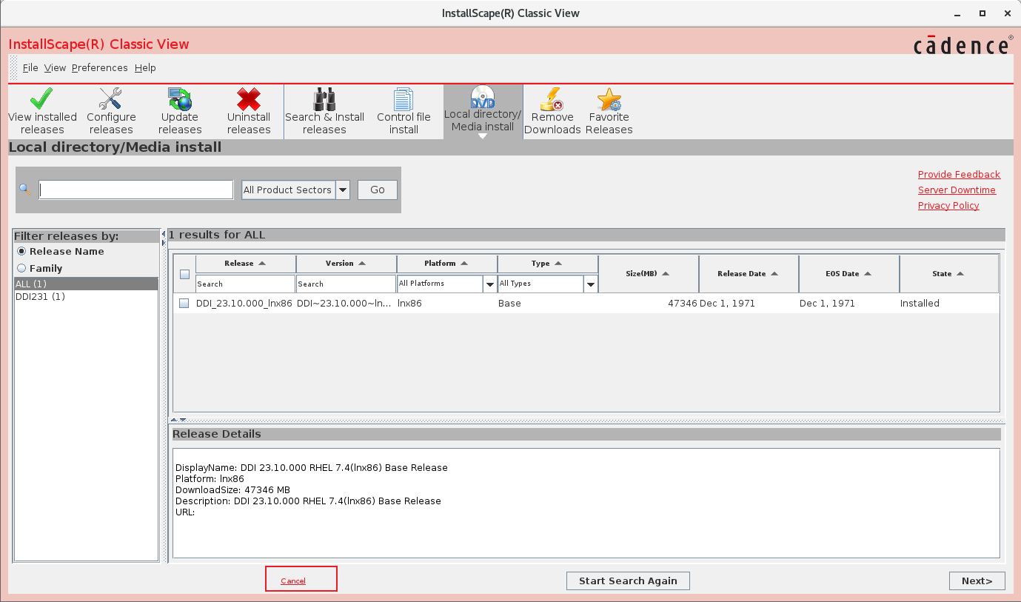Expand the All Product Sectors dropdown
This screenshot has width=1021, height=602.
[x=343, y=190]
